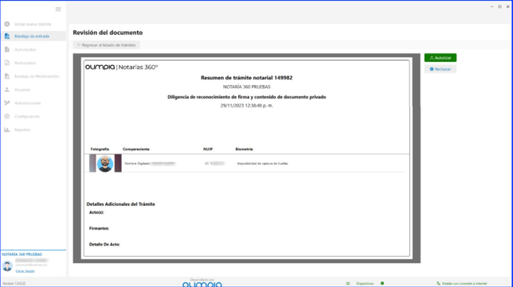Image resolution: width=513 pixels, height=287 pixels.
Task: Click the Iniciar nuevo trámite plus icon
Action: click(x=7, y=24)
